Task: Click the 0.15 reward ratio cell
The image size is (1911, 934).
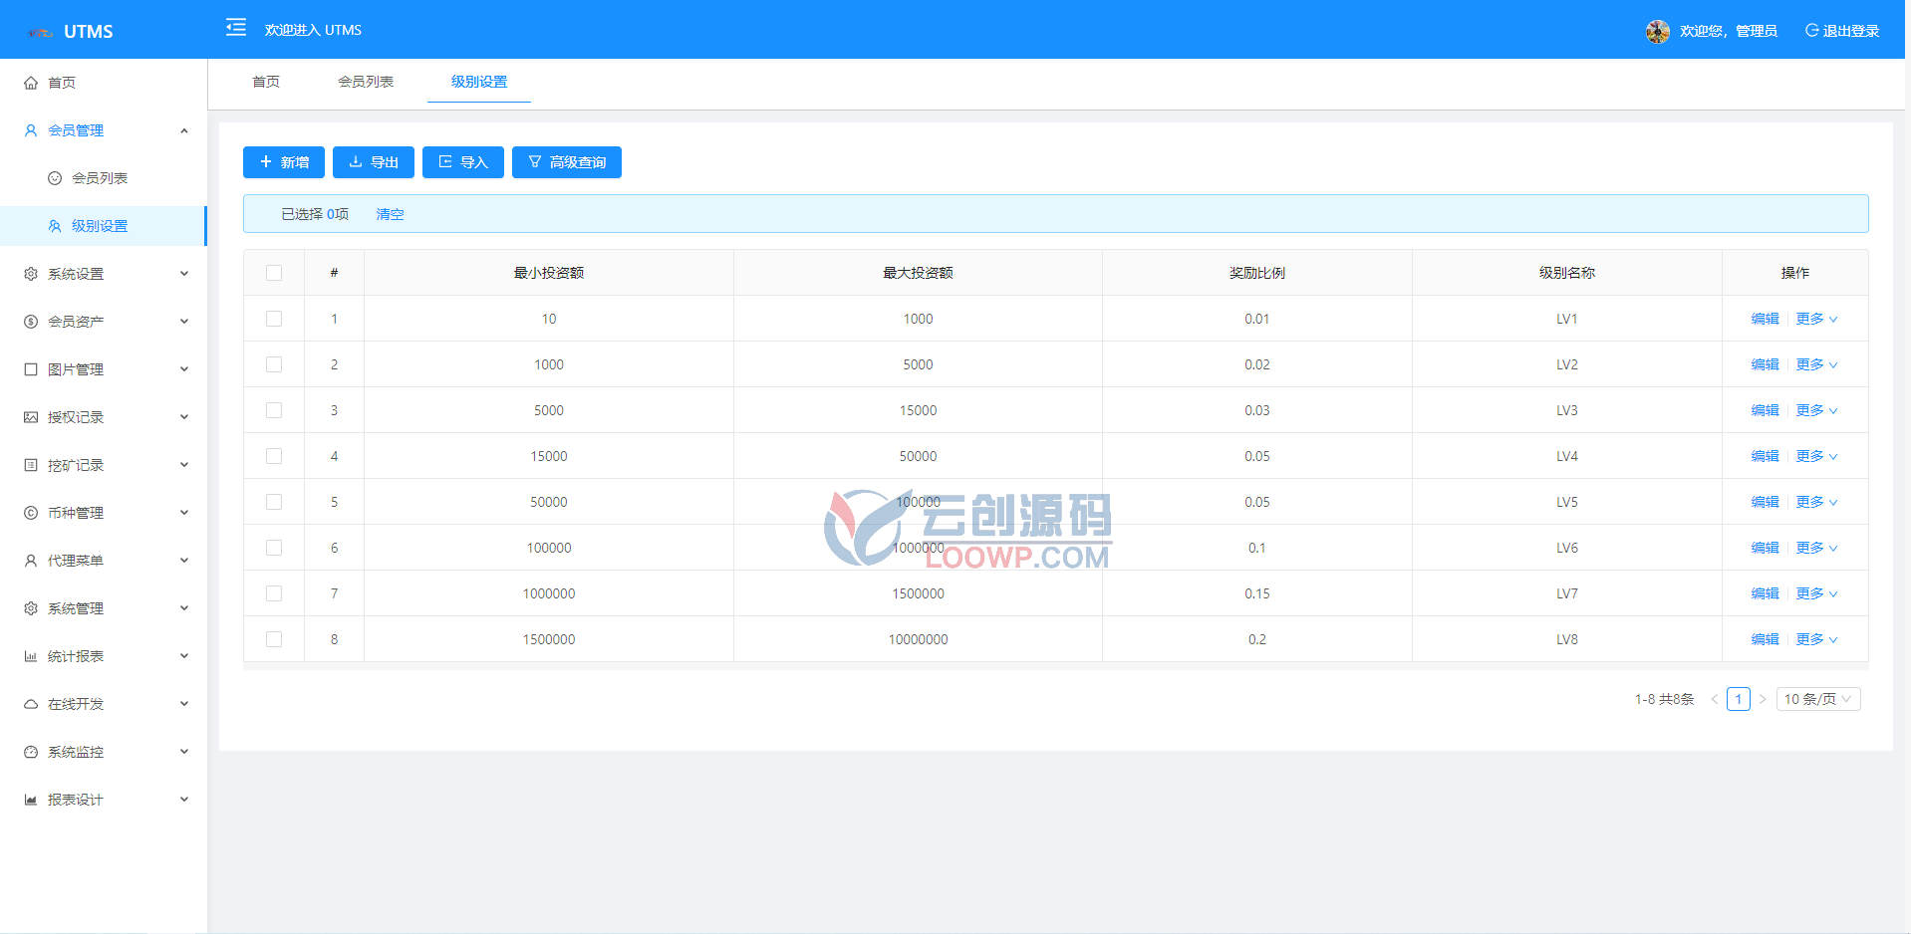Action: (1257, 593)
